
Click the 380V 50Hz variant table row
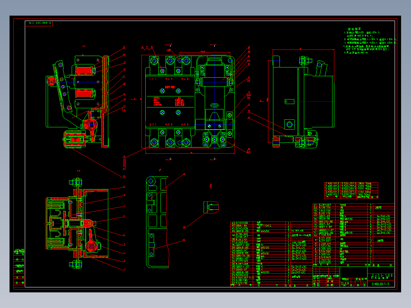tap(351, 184)
